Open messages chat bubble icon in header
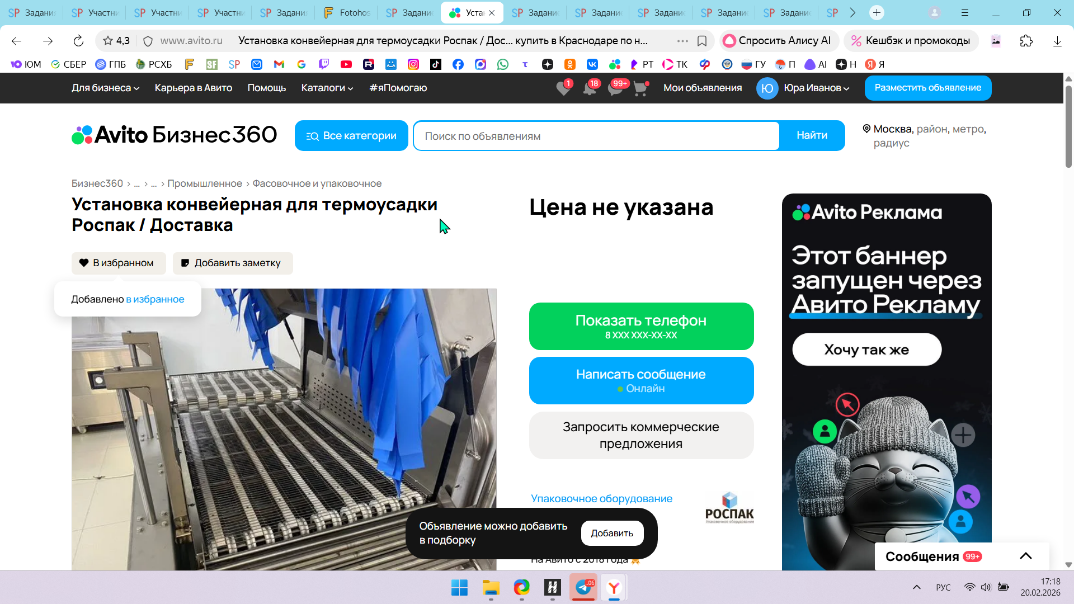This screenshot has height=604, width=1074. pos(615,88)
